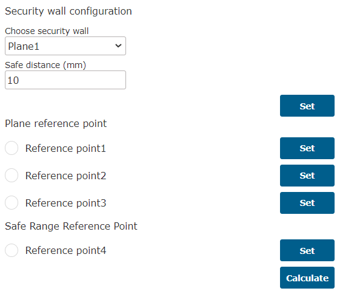The image size is (337, 291).
Task: Click the Reference point1 label text
Action: tap(65, 148)
